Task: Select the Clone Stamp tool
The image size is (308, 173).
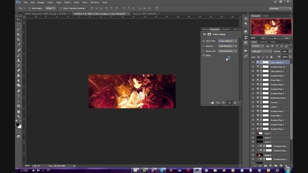Action: click(x=18, y=60)
